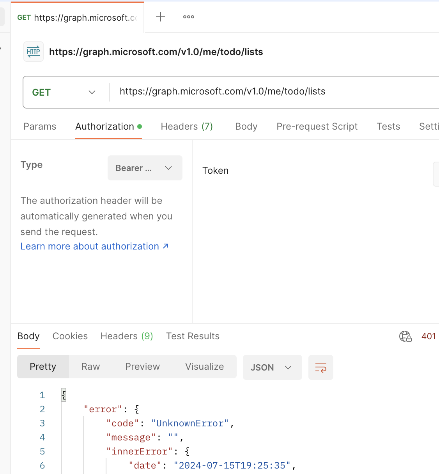Click the 401 status code
The image size is (439, 474).
coord(428,336)
